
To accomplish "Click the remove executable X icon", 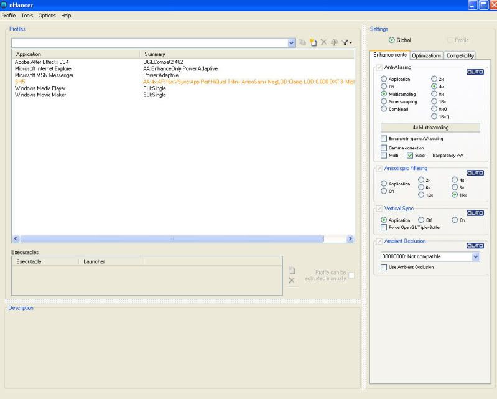I will (x=292, y=280).
